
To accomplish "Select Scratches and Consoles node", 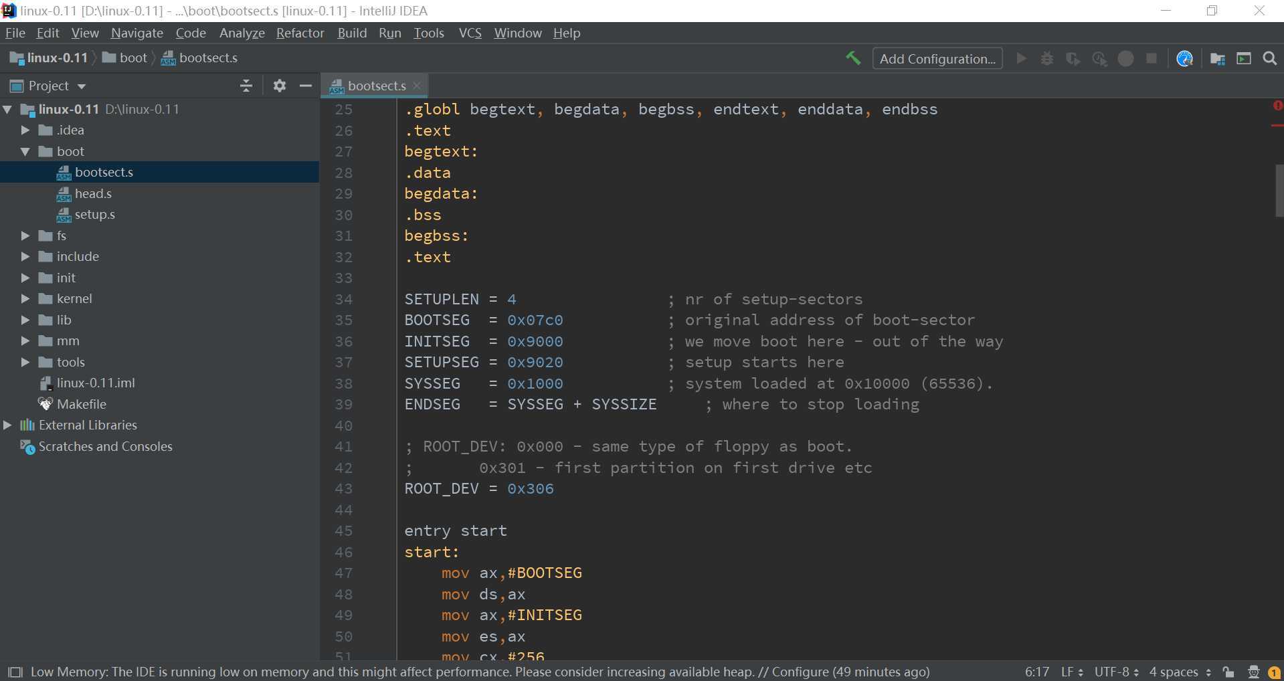I will click(x=105, y=446).
